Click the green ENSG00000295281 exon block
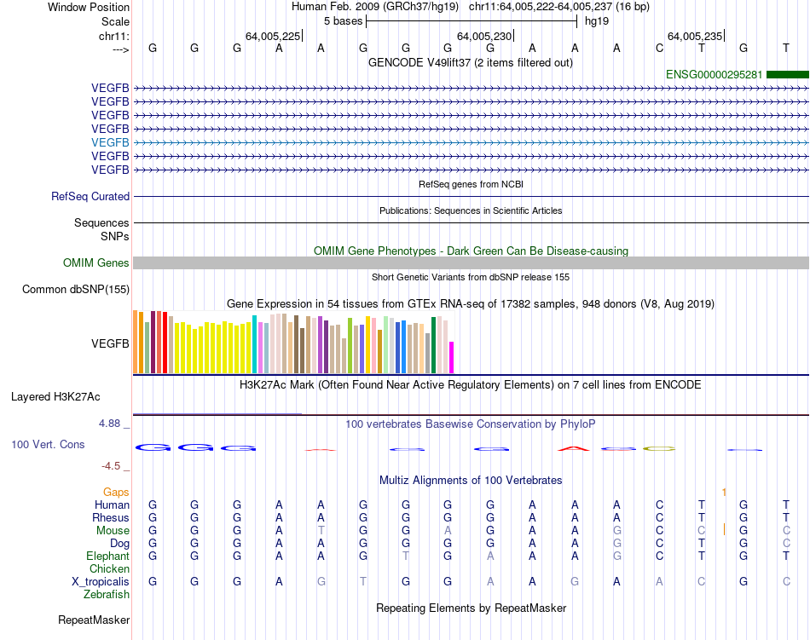Image resolution: width=810 pixels, height=640 pixels. (788, 75)
